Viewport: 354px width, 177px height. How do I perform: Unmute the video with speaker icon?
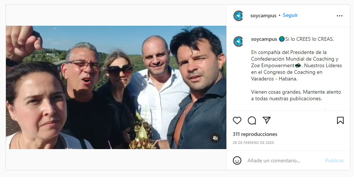click(x=215, y=138)
